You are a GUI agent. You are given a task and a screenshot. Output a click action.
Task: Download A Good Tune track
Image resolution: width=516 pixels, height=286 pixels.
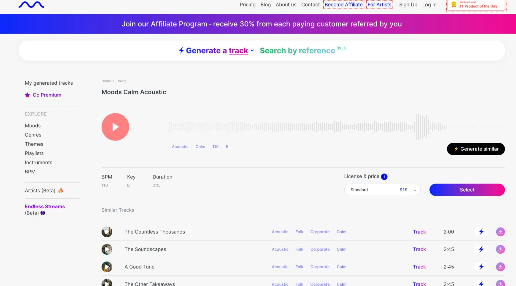click(x=500, y=267)
